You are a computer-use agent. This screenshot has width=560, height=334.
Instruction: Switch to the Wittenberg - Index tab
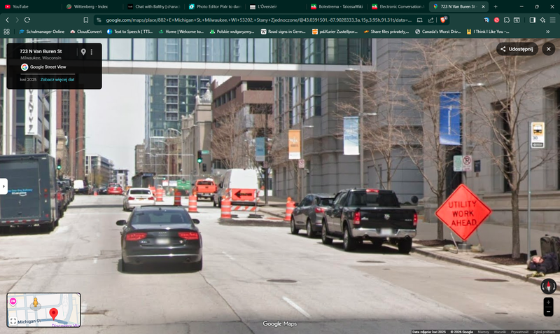91,6
